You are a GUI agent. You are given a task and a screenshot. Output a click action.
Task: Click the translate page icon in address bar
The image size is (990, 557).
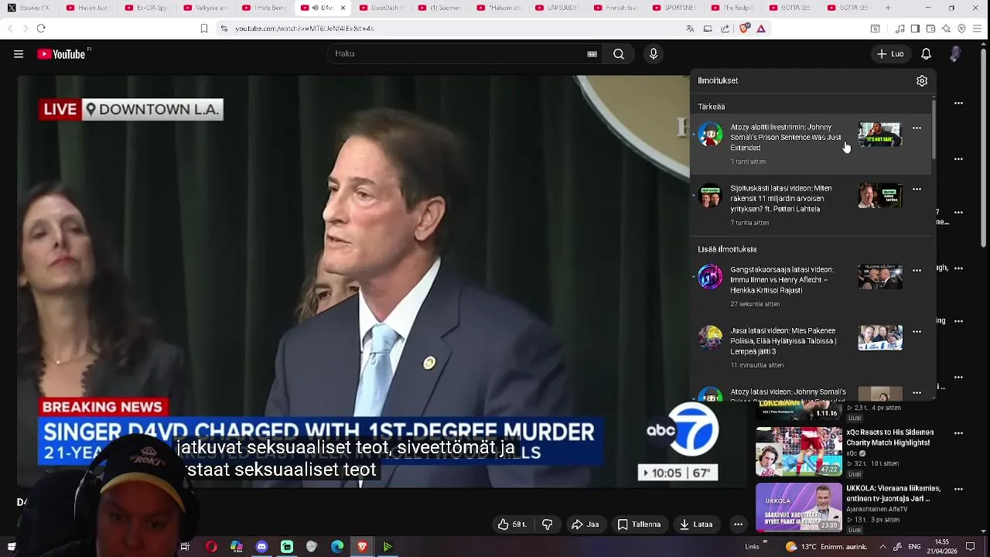[690, 29]
